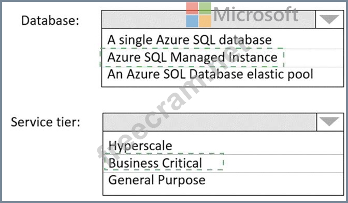Image resolution: width=348 pixels, height=203 pixels.
Task: Open the Database dropdown arrow
Action: point(329,19)
